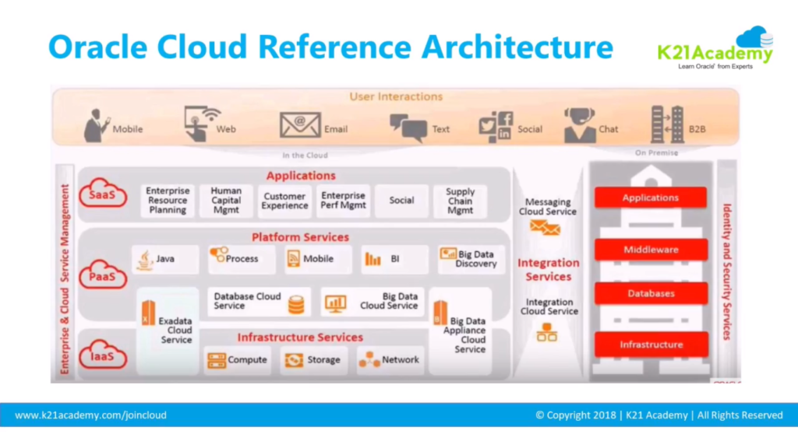Viewport: 798px width, 448px height.
Task: Click the Social media icons cluster
Action: click(496, 126)
